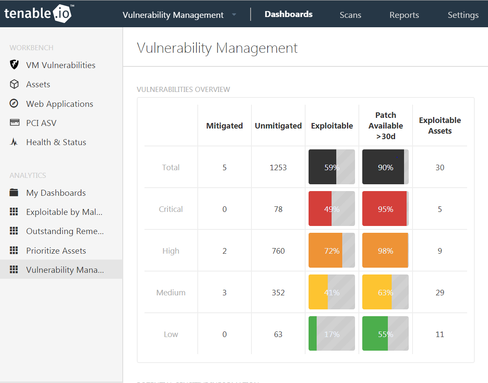This screenshot has width=488, height=383.
Task: Go to Settings
Action: click(463, 14)
